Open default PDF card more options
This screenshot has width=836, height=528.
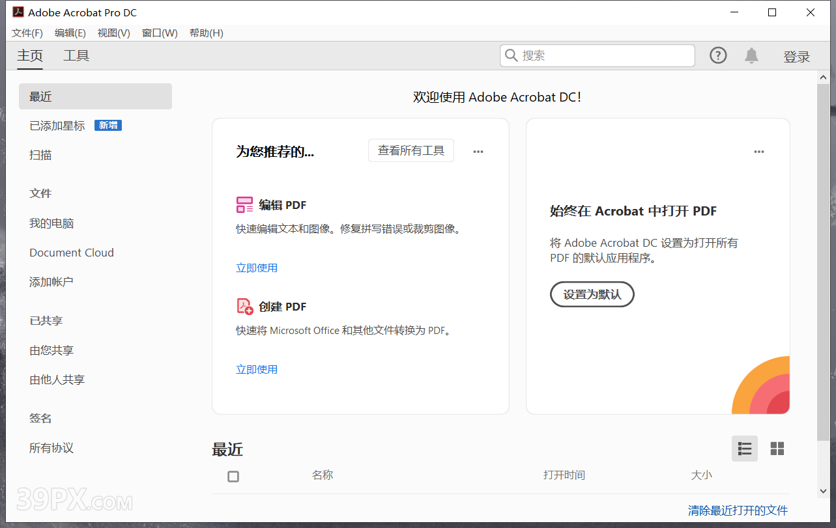pos(759,152)
